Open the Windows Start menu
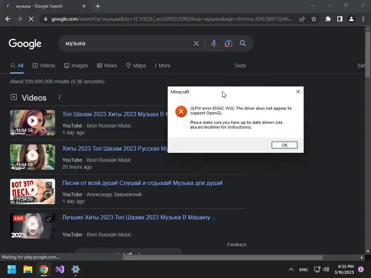The image size is (371, 278). point(12,269)
